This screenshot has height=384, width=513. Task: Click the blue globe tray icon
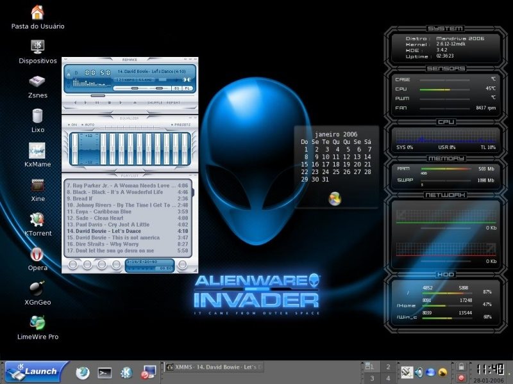click(430, 372)
